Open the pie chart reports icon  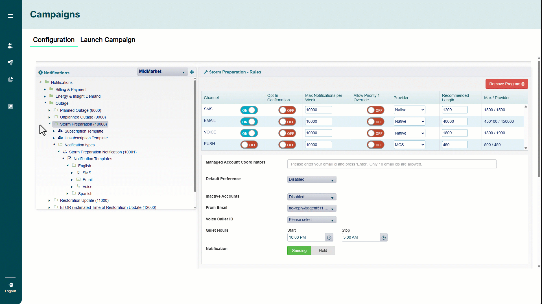[x=10, y=80]
